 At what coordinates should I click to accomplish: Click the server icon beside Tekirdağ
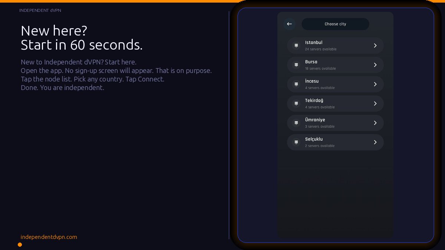click(296, 103)
